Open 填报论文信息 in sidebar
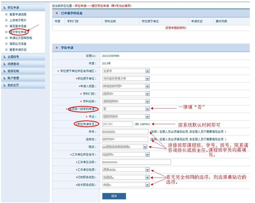The width and height of the screenshot is (255, 203). point(18,44)
